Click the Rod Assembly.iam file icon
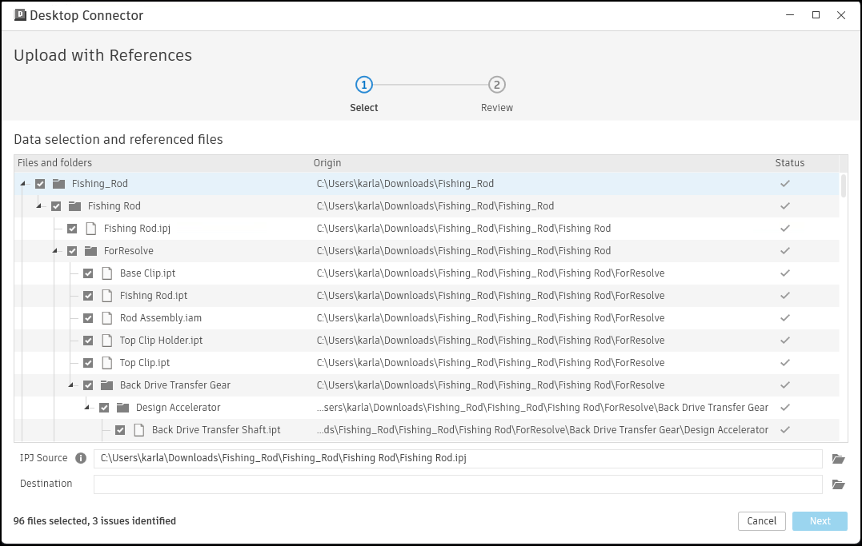 click(x=107, y=318)
